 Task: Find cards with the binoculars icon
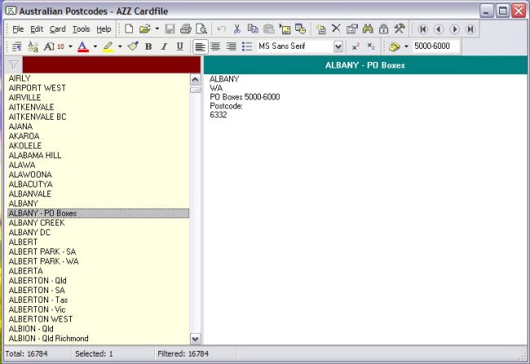coord(368,29)
